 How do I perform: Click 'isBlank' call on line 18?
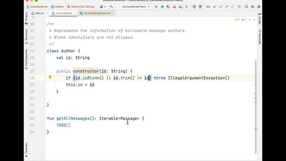91,78
